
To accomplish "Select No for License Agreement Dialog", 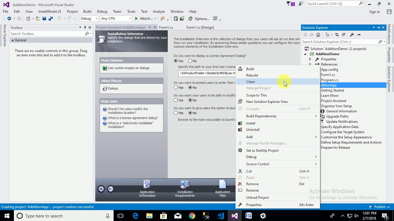I will (x=190, y=61).
